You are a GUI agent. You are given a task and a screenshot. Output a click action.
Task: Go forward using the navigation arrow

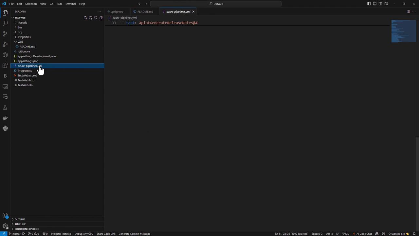coord(146,4)
